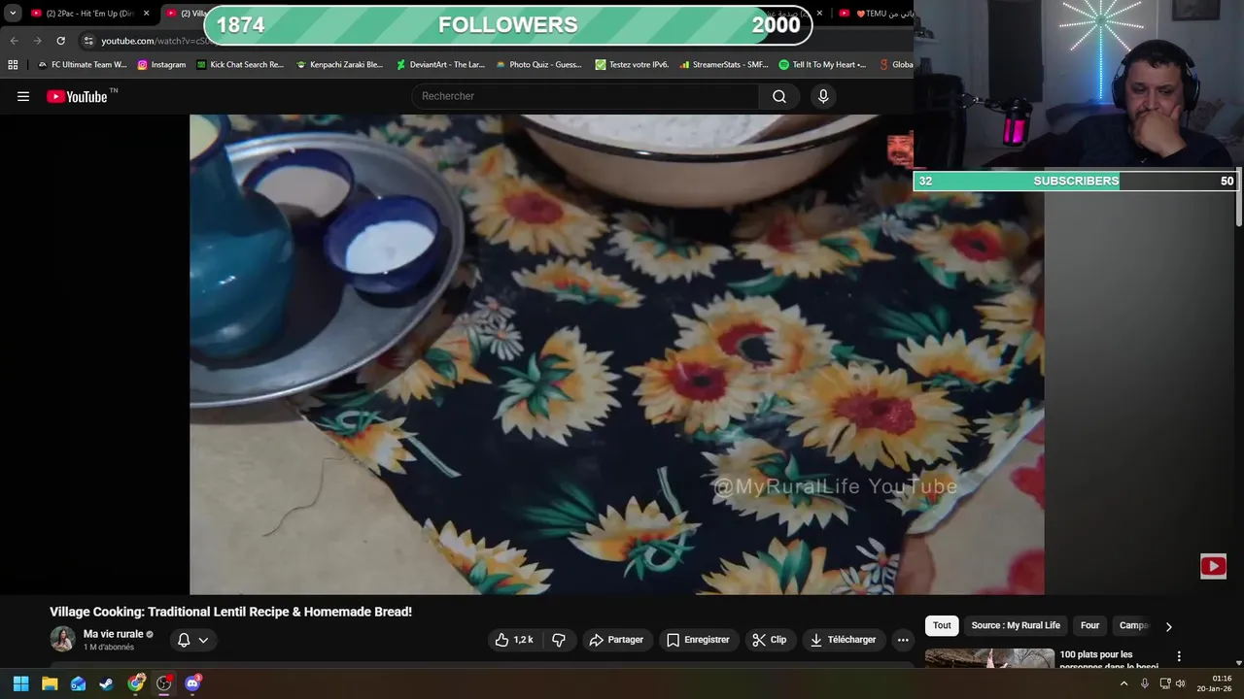Viewport: 1244px width, 699px height.
Task: Share video via Partager button
Action: point(616,640)
